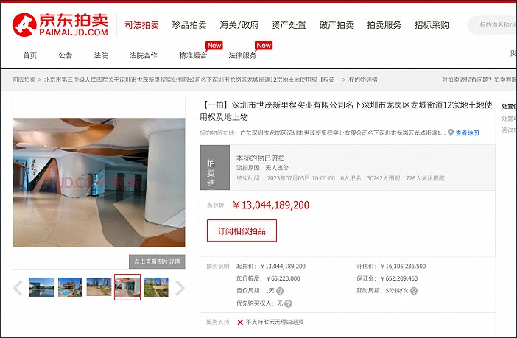Open 法院合作 in sub-navigation
The height and width of the screenshot is (338, 517).
(x=144, y=55)
